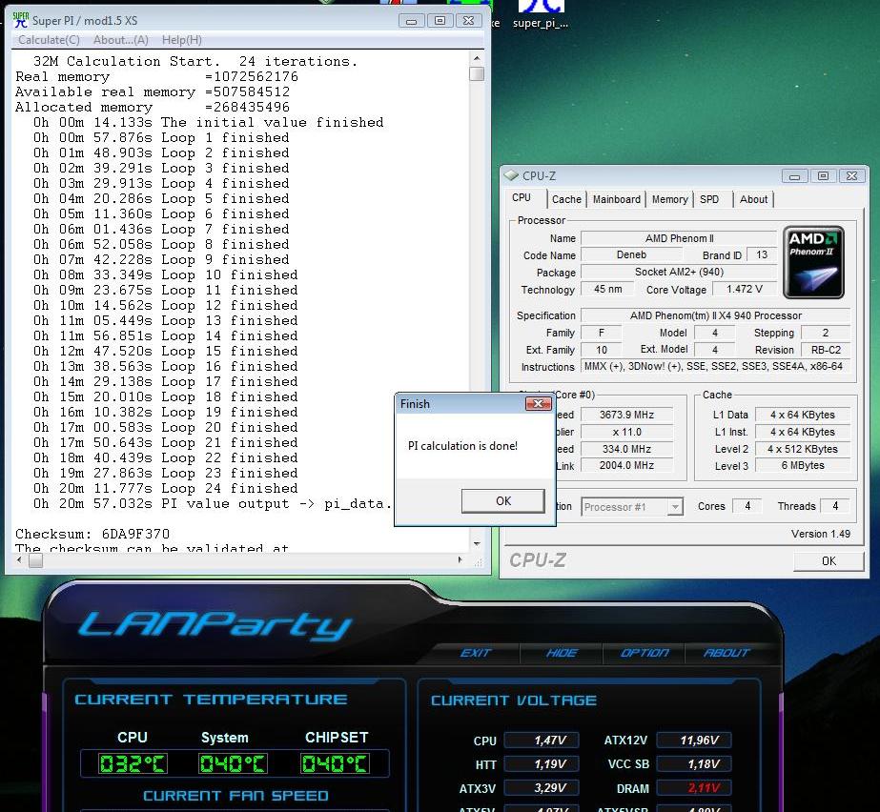Open the Calculate(C) menu in Super PI
This screenshot has width=880, height=812.
[49, 40]
